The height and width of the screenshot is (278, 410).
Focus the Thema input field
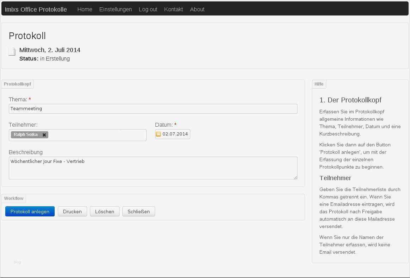point(153,109)
